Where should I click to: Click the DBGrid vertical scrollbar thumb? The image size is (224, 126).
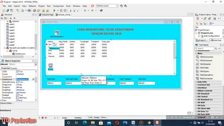[x=174, y=51]
